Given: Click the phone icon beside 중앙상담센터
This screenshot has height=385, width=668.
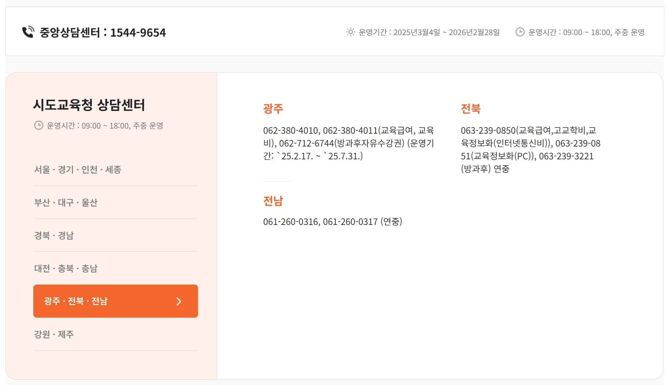Looking at the screenshot, I should (28, 32).
